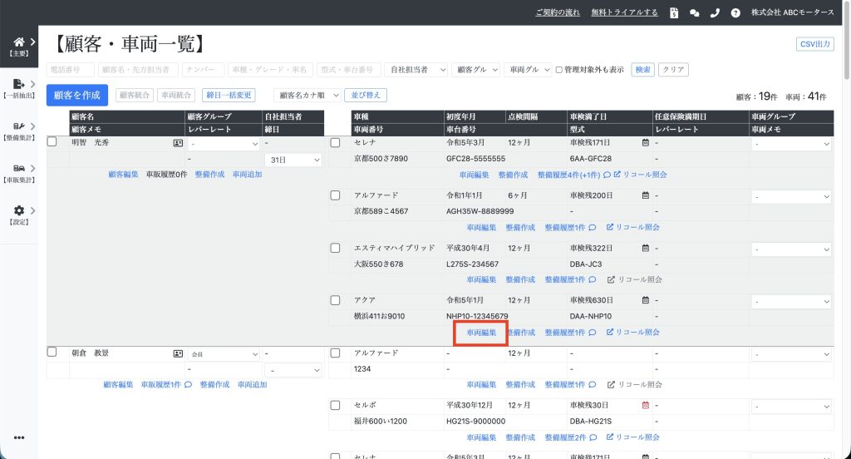Open the chat bubbles icon in header
The width and height of the screenshot is (851, 459).
tap(694, 12)
